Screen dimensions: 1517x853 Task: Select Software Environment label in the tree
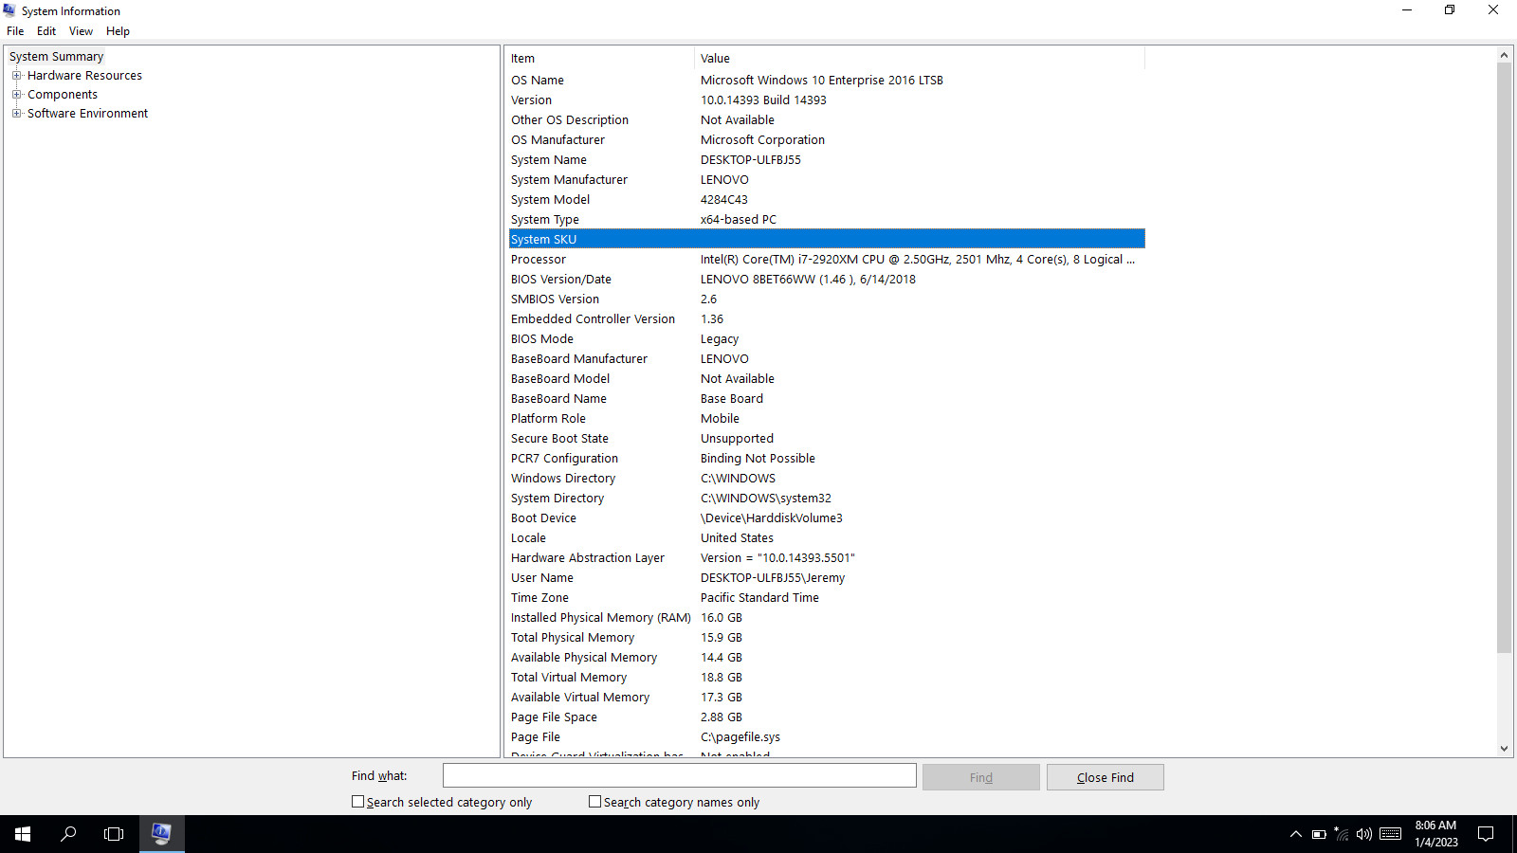point(87,114)
